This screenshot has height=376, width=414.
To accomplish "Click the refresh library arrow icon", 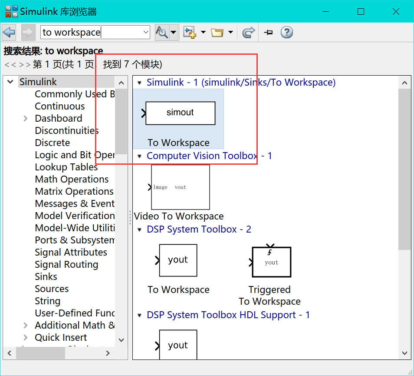I will pos(249,32).
